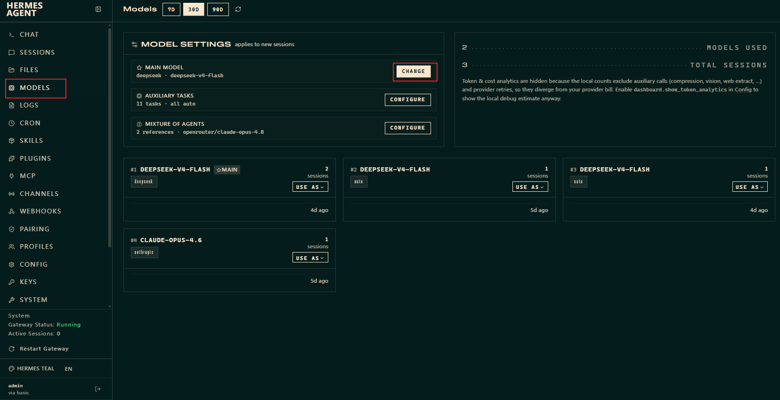Click the deepseek provider tag on model #1
The image size is (780, 400).
[x=144, y=182]
